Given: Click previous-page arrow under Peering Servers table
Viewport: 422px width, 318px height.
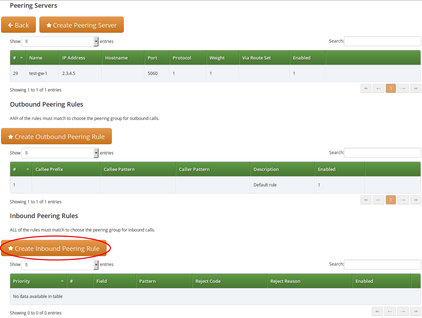Looking at the screenshot, I should 378,88.
